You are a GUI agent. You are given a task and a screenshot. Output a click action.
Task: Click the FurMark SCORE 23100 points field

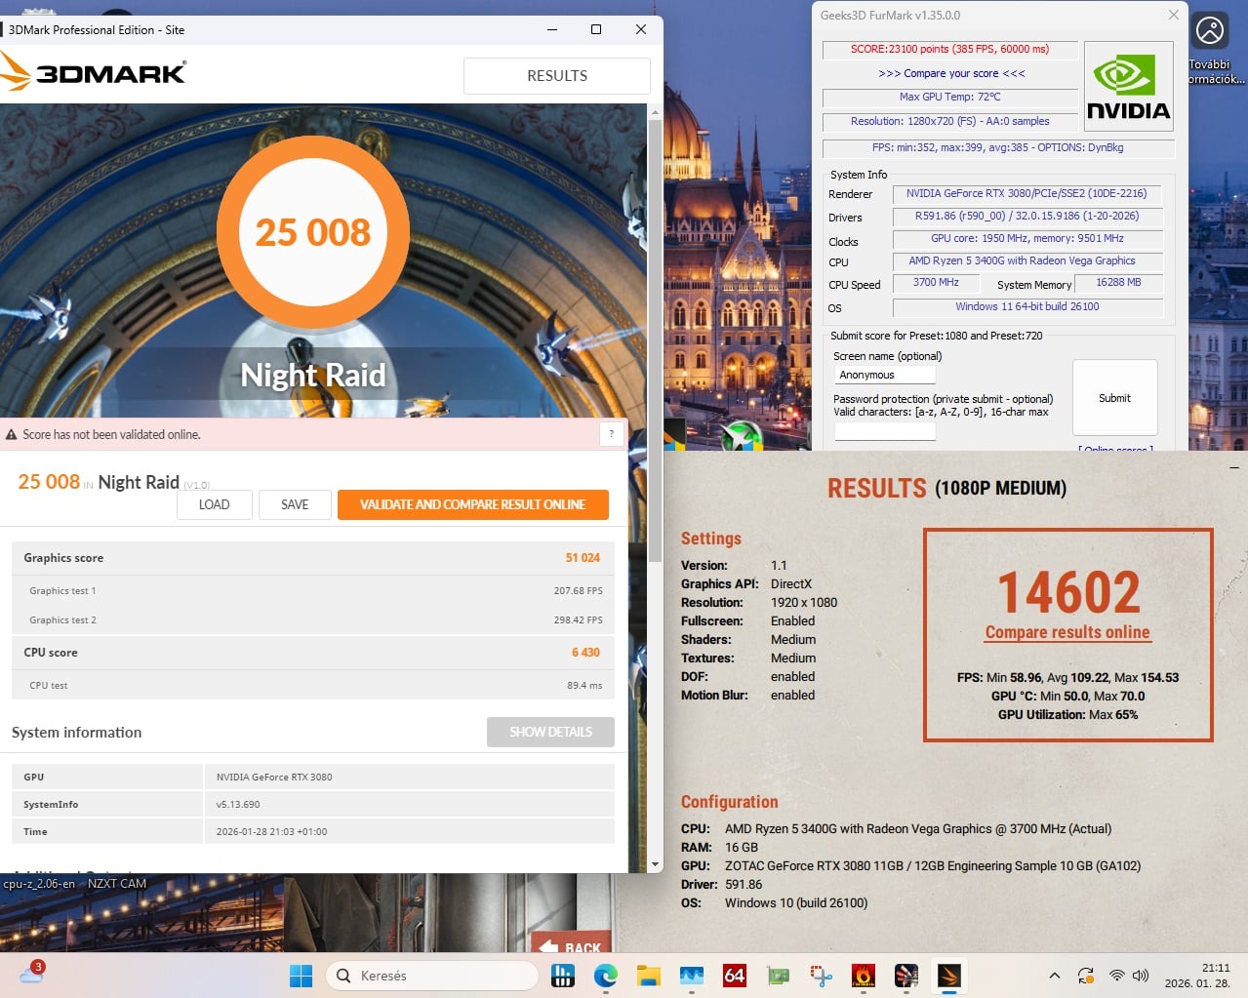point(949,49)
